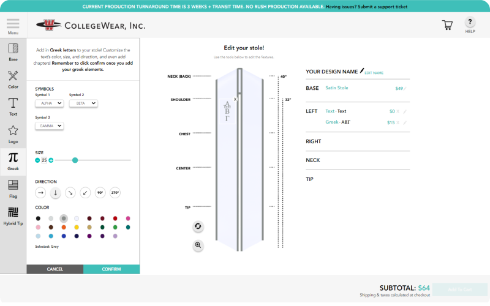Image resolution: width=490 pixels, height=306 pixels.
Task: Click the CANCEL button
Action: coord(55,269)
